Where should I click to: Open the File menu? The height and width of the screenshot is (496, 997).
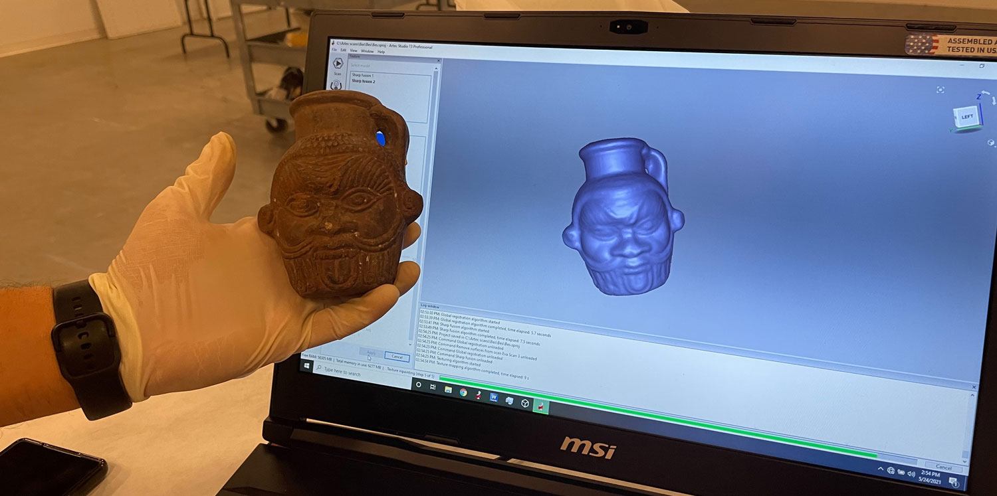click(334, 50)
